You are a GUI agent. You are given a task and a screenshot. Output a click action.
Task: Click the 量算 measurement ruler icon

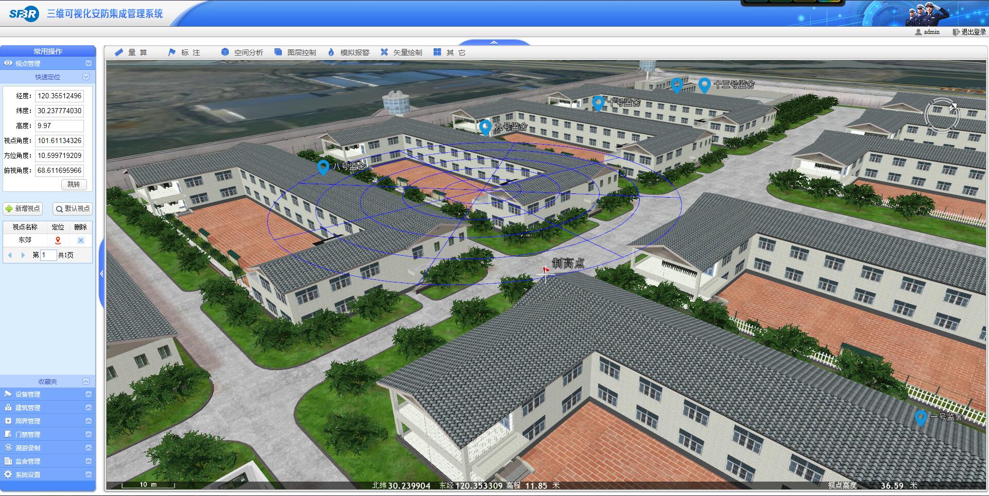tap(119, 52)
